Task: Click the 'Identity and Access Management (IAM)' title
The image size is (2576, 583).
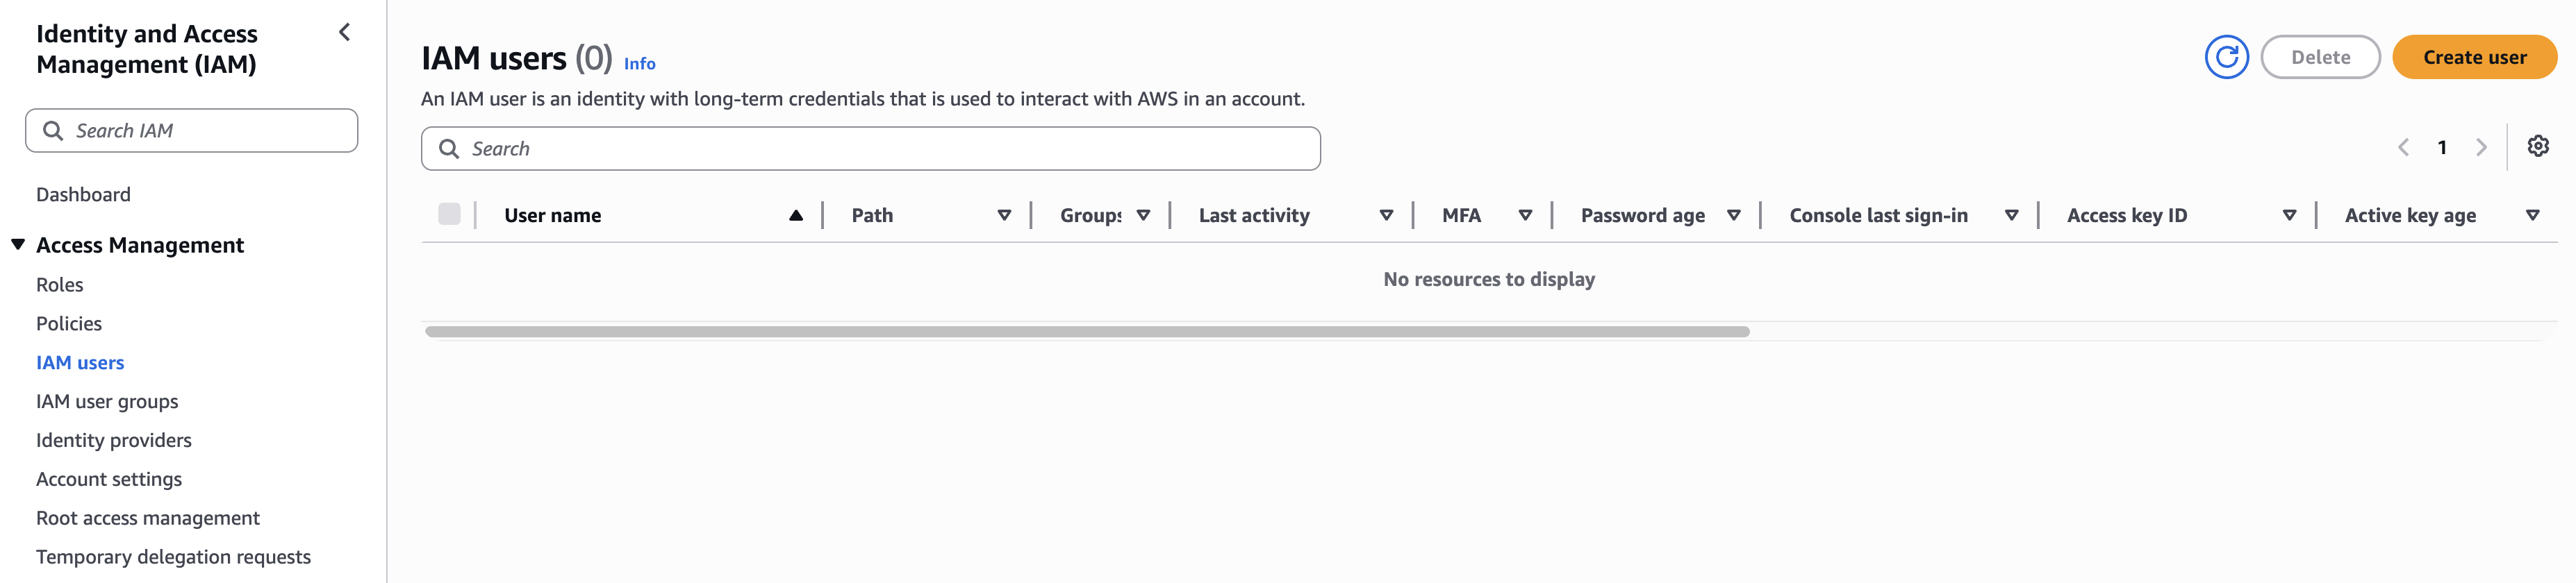Action: point(147,49)
